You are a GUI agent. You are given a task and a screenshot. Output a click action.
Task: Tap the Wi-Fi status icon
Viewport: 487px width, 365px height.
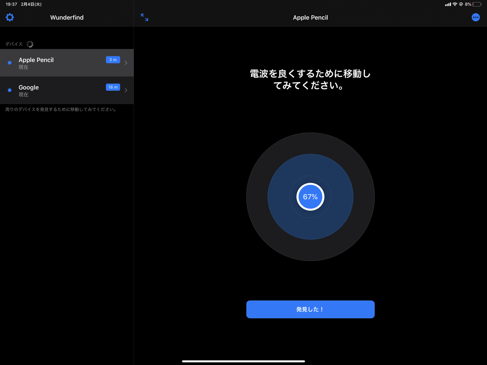pos(455,4)
